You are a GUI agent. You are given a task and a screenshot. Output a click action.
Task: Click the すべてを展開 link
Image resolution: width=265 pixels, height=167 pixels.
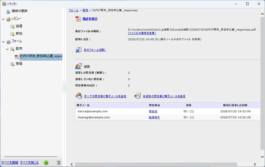tap(10, 162)
